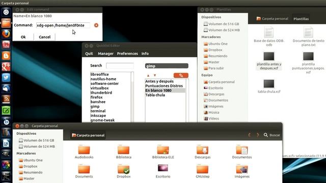Click Cancel in Edit command dialog
Viewport: 326px width, 183px height.
(x=44, y=37)
